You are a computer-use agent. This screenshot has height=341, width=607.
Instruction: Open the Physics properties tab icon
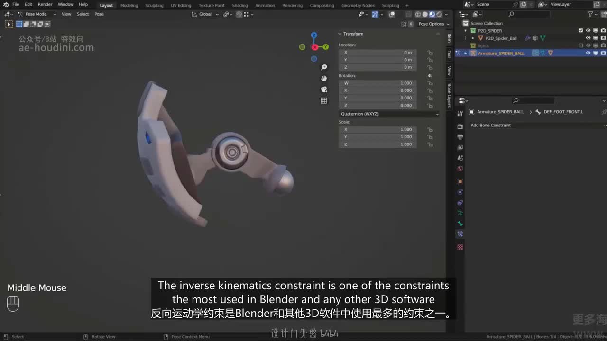click(460, 192)
